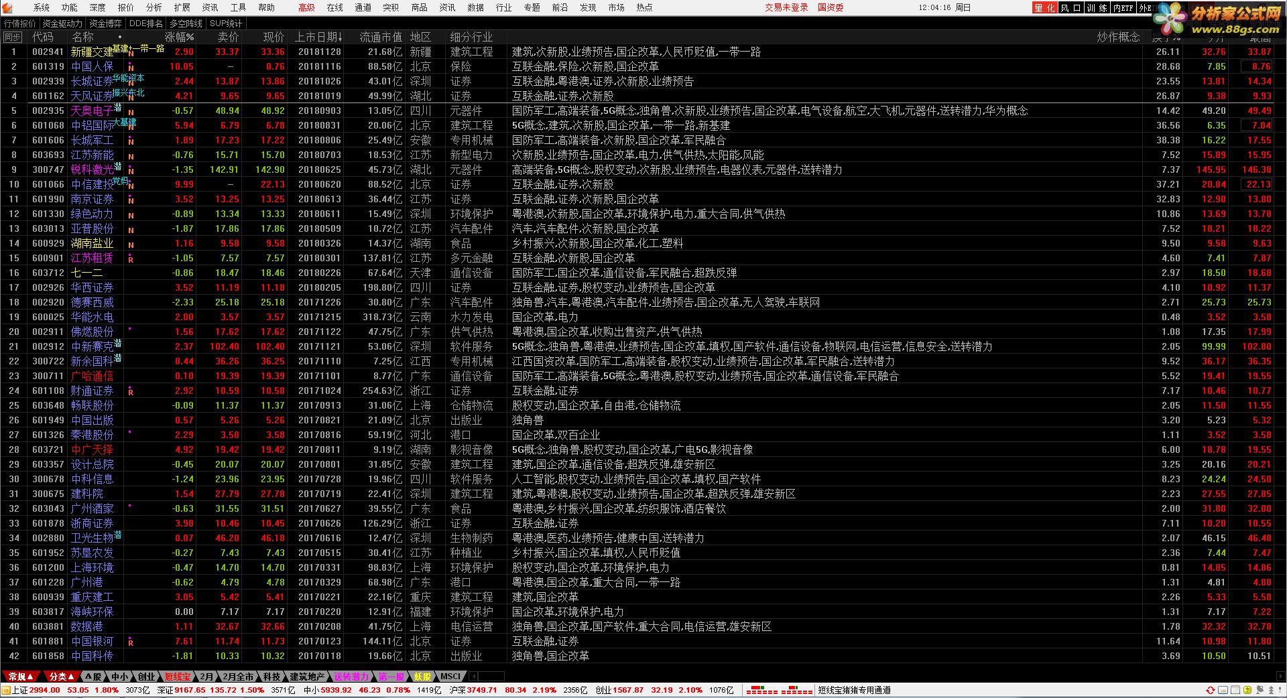Click the 短线宝猪猪专用通道 status text
Image resolution: width=1287 pixels, height=698 pixels.
pyautogui.click(x=854, y=690)
